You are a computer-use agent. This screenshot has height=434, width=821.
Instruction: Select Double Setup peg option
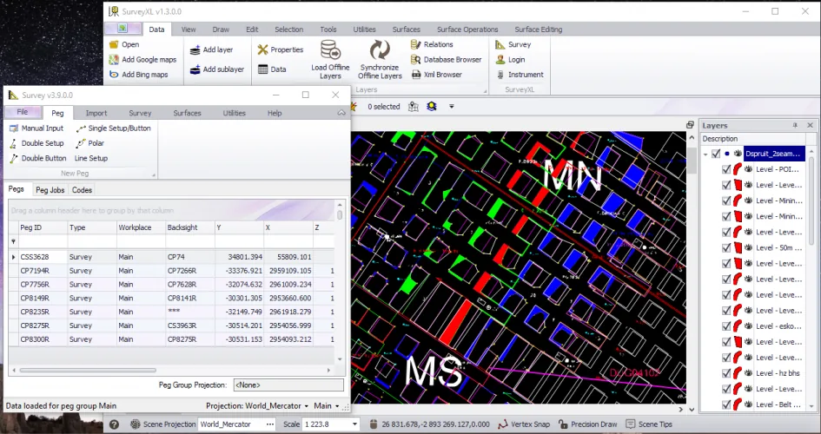[36, 142]
